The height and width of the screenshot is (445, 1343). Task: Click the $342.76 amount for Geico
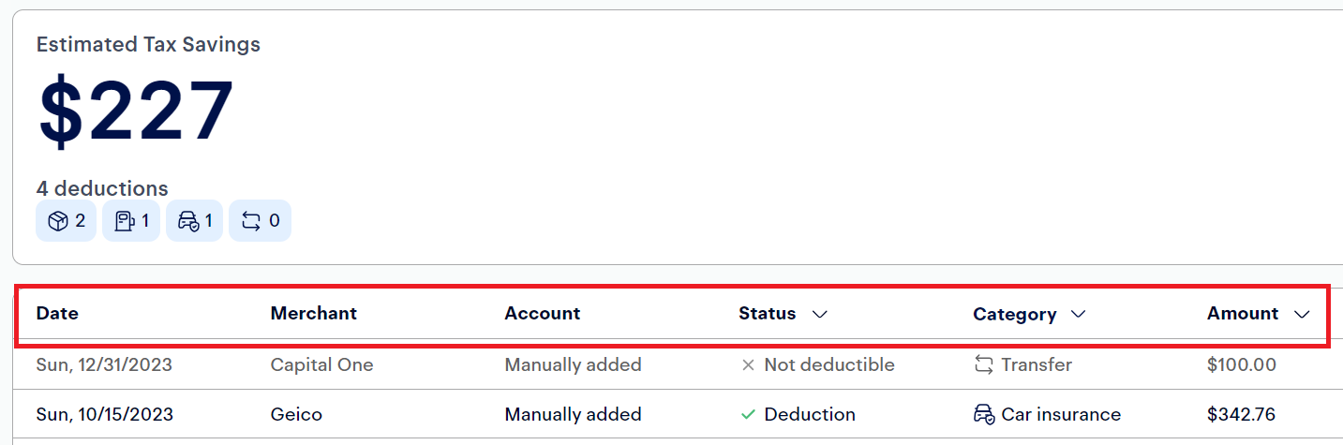pyautogui.click(x=1241, y=414)
